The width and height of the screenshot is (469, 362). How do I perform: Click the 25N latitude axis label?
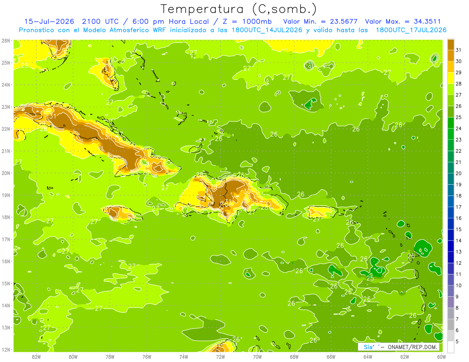point(6,63)
